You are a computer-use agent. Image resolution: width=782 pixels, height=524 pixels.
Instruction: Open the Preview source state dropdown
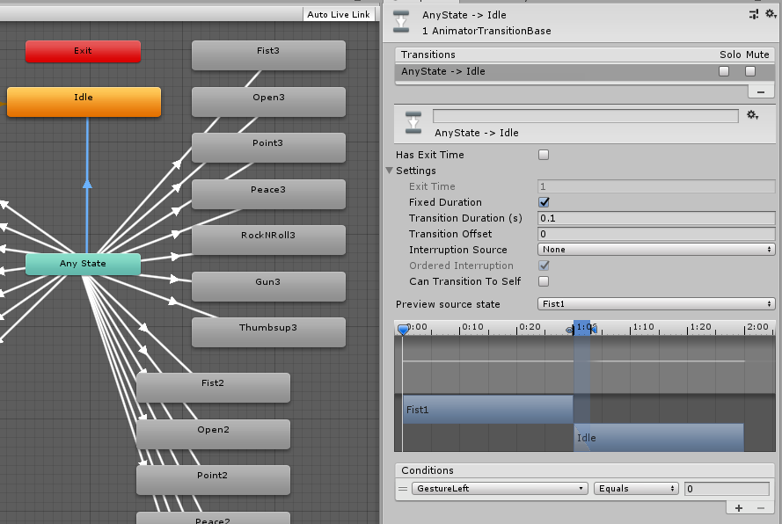coord(655,304)
